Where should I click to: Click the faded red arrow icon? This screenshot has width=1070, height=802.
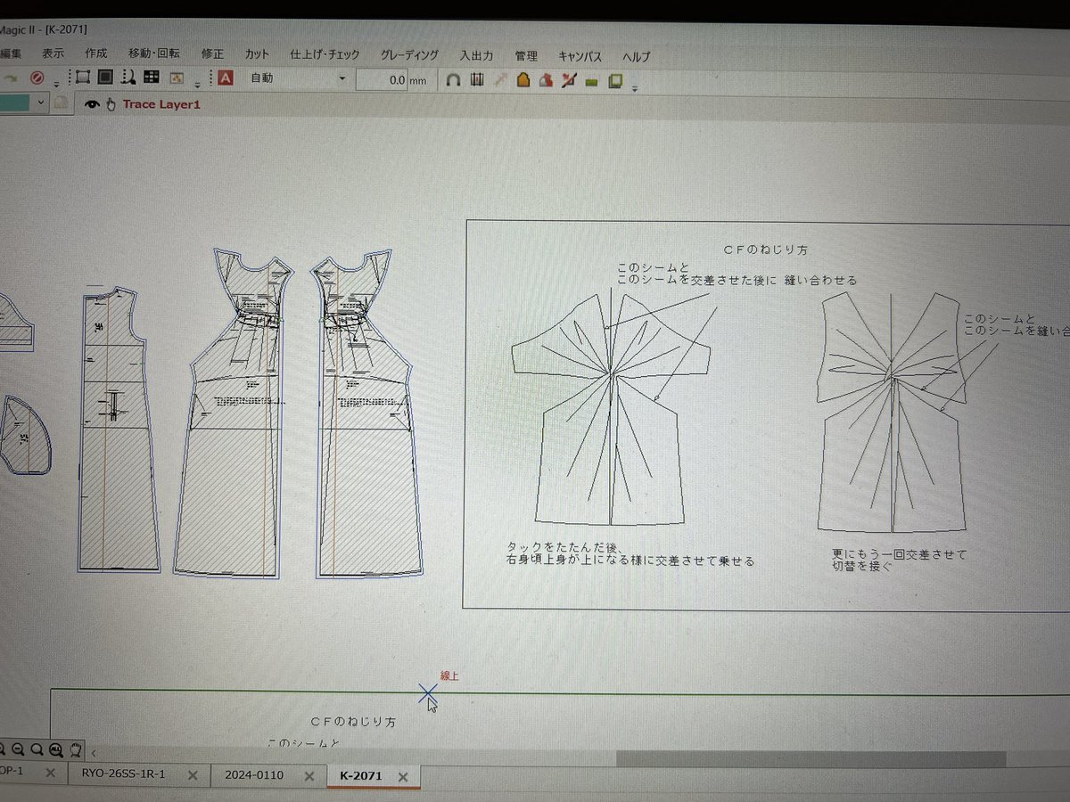pos(500,80)
